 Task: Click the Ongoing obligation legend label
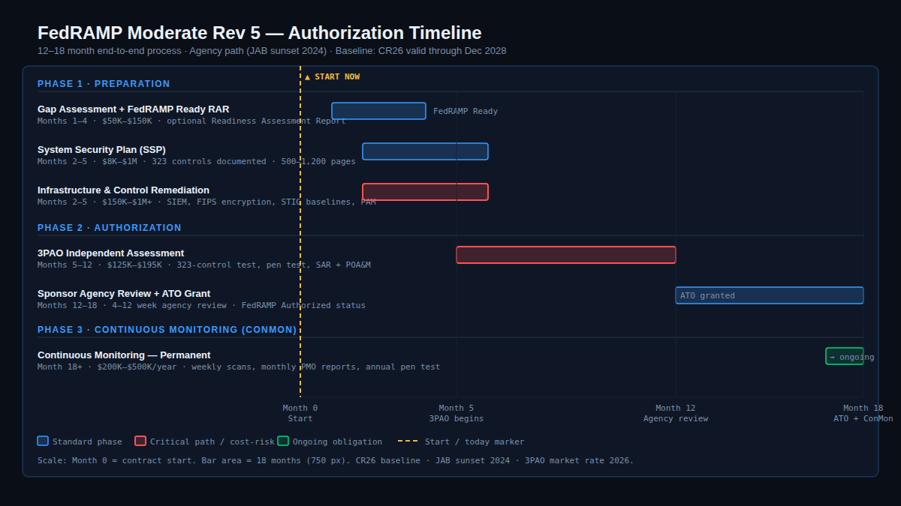(x=337, y=442)
